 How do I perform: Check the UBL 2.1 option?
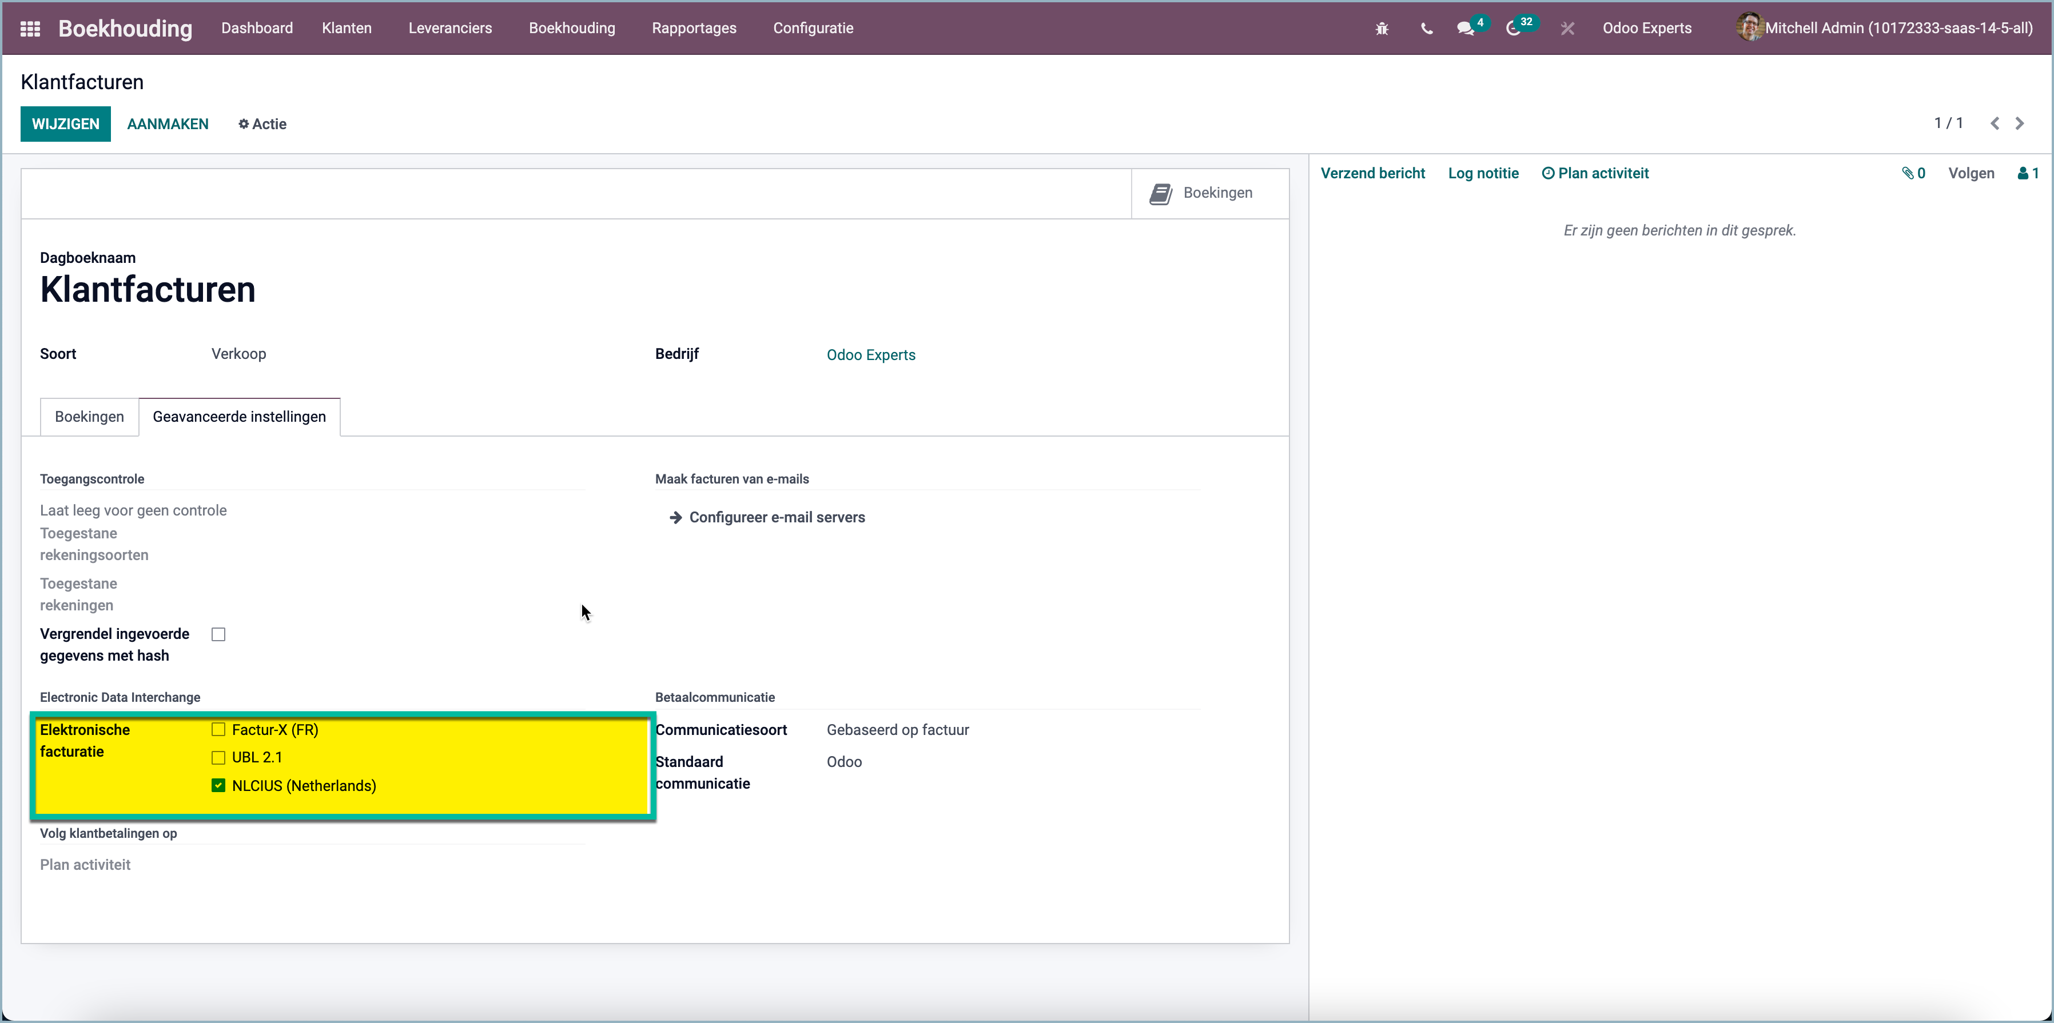point(218,757)
